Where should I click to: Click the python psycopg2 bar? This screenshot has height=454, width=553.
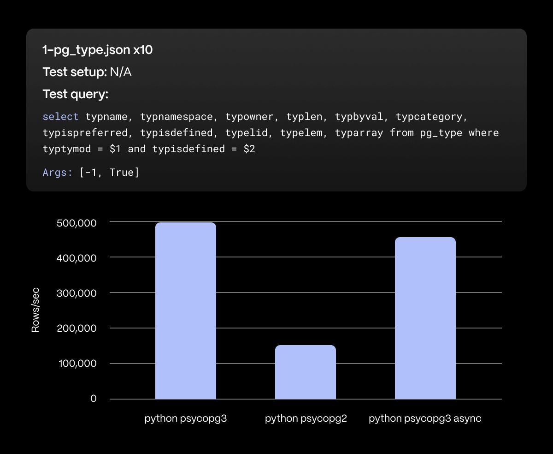click(306, 372)
